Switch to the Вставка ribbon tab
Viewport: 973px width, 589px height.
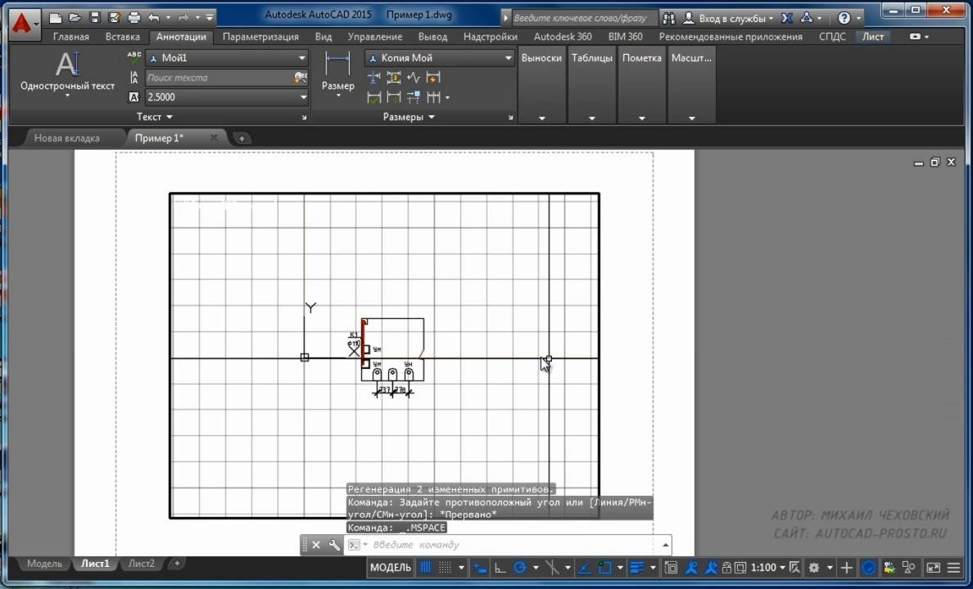[122, 37]
